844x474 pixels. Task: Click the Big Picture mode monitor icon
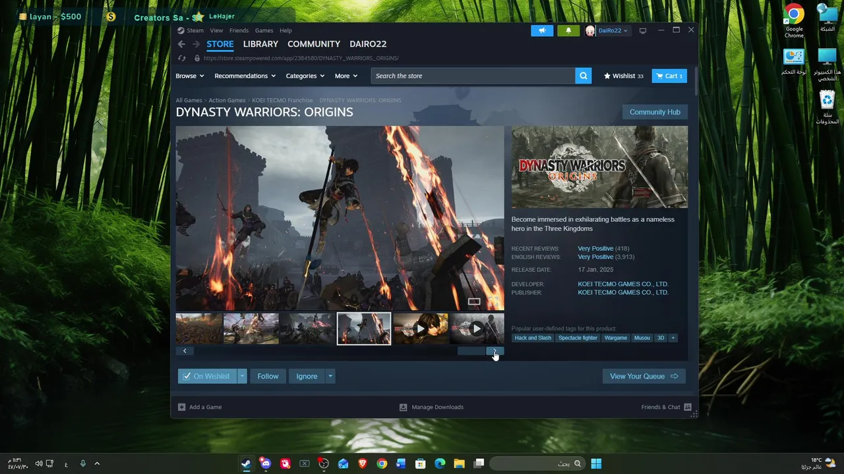point(643,30)
